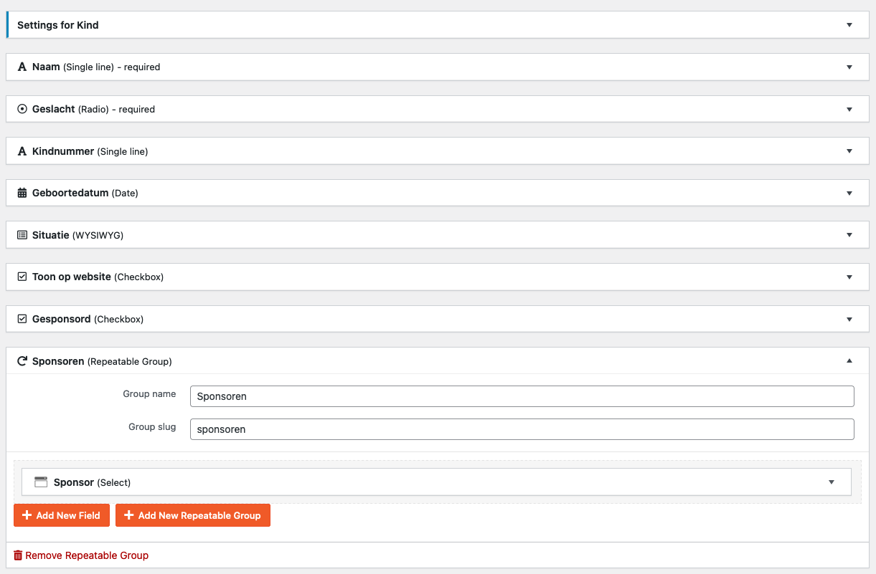Click the repeat icon beside Sponsoren
The width and height of the screenshot is (876, 574).
pyautogui.click(x=22, y=361)
